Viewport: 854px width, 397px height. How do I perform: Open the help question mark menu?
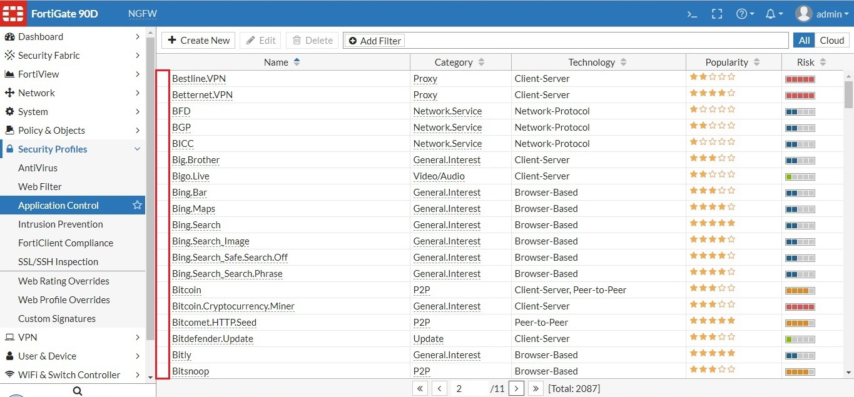click(x=745, y=14)
